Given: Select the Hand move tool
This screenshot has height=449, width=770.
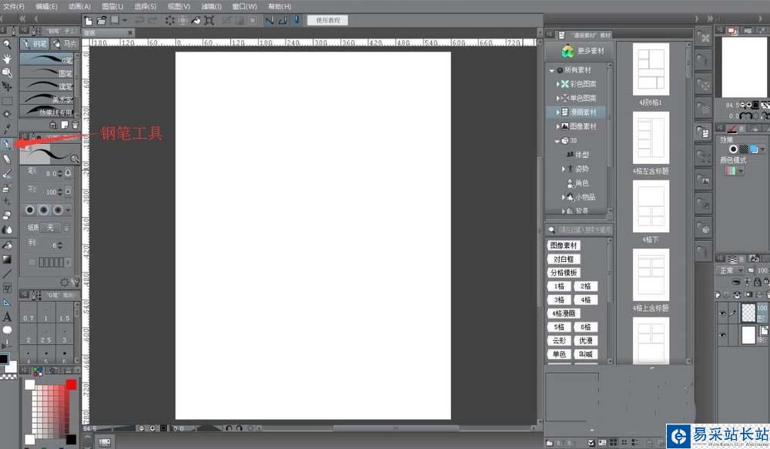Looking at the screenshot, I should click(7, 58).
